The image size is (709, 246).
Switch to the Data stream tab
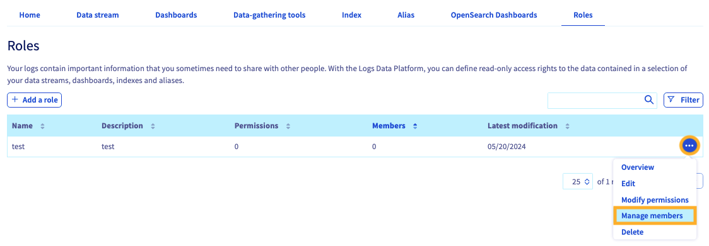point(98,15)
